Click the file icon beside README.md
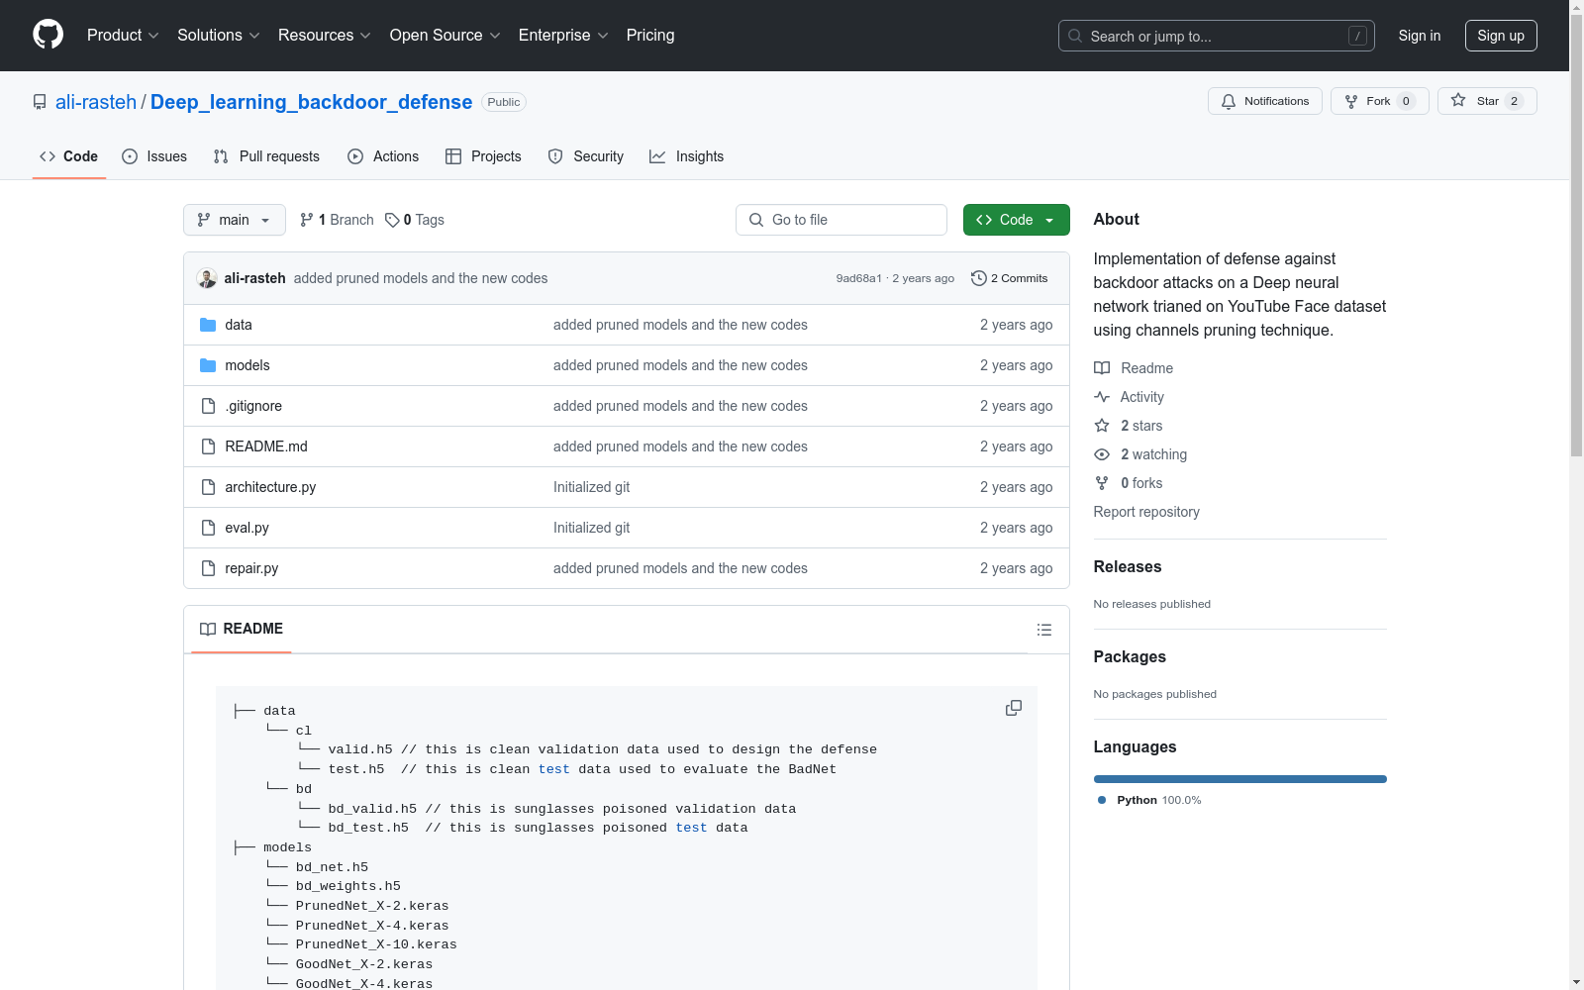Viewport: 1584px width, 990px height. 208,446
